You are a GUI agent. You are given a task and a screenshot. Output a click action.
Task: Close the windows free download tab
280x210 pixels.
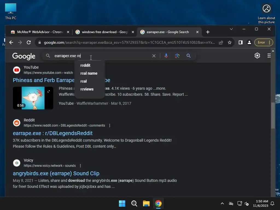point(133,32)
